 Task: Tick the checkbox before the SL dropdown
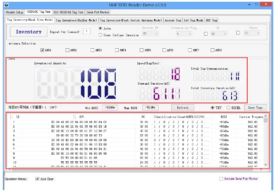(206, 34)
